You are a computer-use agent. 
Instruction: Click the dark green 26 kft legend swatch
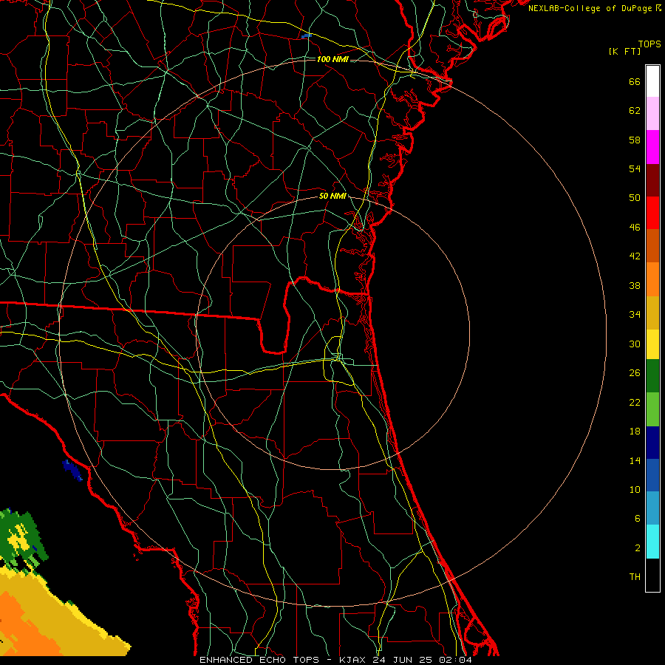[652, 376]
